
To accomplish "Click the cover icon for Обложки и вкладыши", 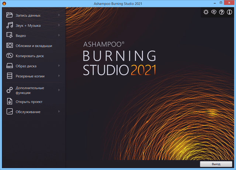I will (x=10, y=46).
